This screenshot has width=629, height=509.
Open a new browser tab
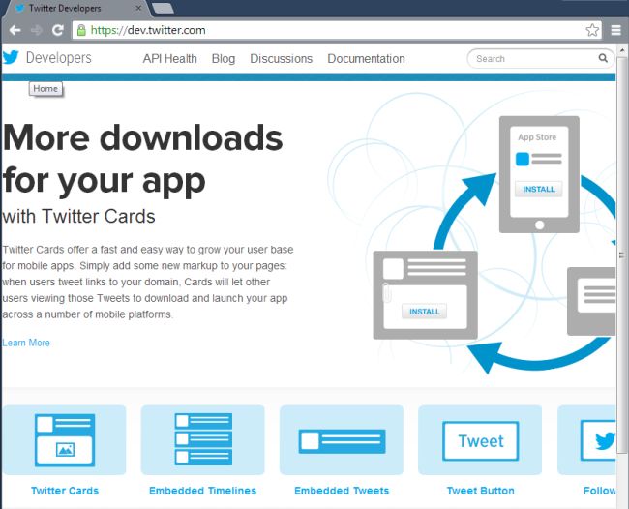pyautogui.click(x=163, y=8)
